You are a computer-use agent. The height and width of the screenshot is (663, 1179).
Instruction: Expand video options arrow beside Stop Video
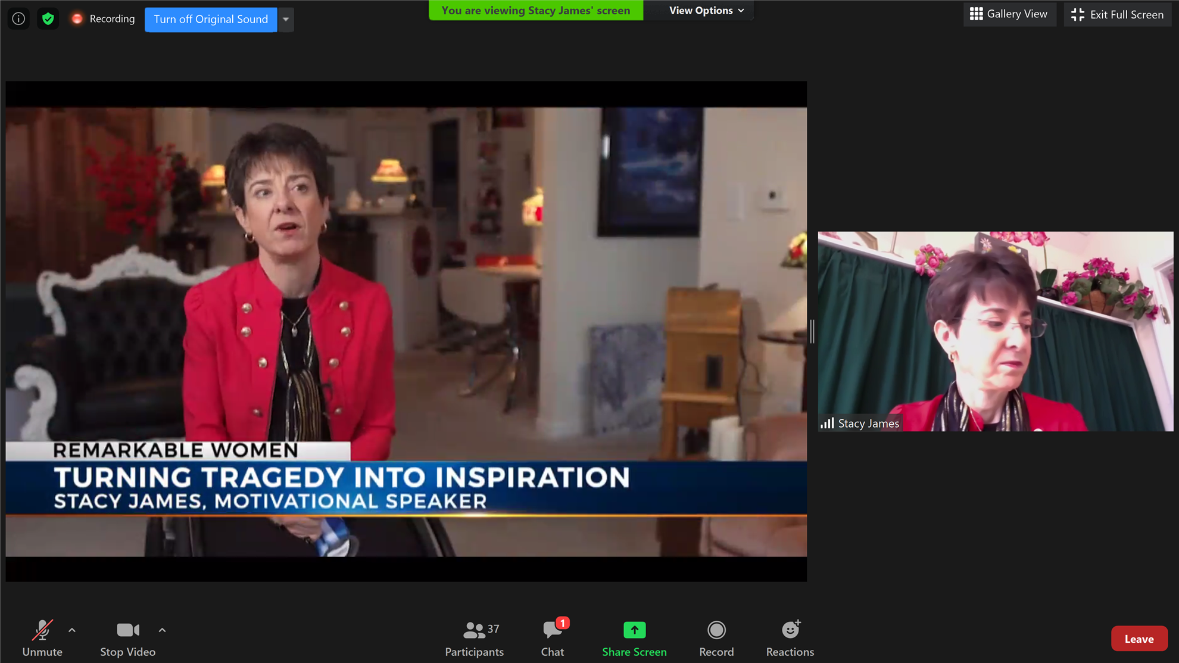pyautogui.click(x=162, y=630)
